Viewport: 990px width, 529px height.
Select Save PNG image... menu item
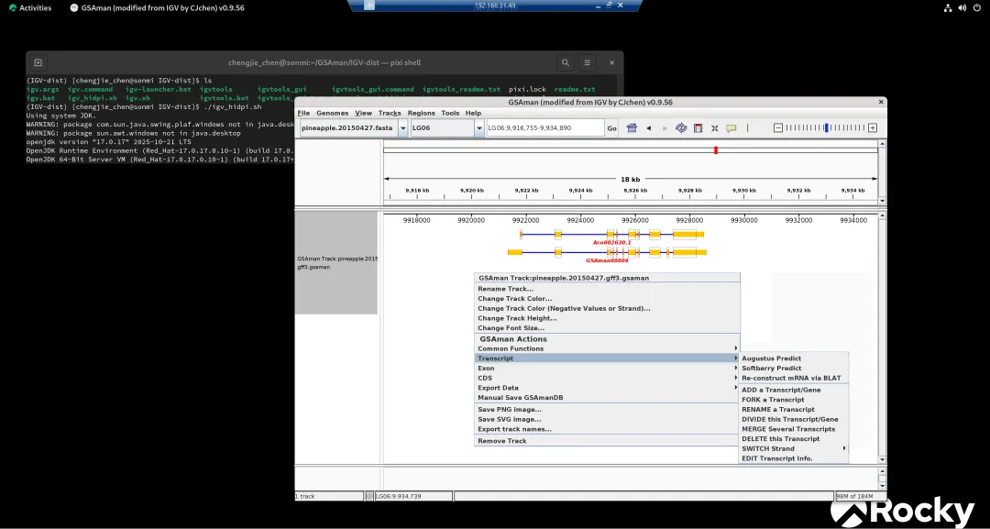tap(607, 410)
